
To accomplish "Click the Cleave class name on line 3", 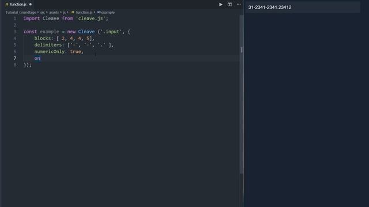I will (86, 32).
